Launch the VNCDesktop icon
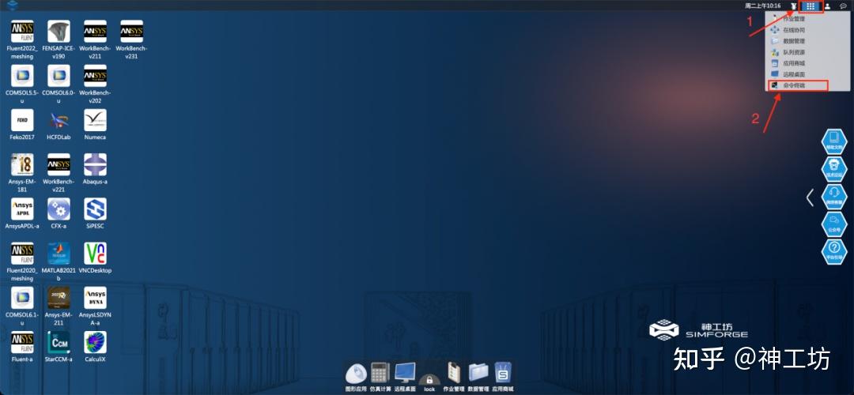This screenshot has height=395, width=854. 96,254
